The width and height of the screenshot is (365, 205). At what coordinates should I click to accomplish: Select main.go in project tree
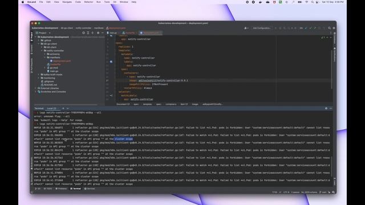pyautogui.click(x=54, y=71)
